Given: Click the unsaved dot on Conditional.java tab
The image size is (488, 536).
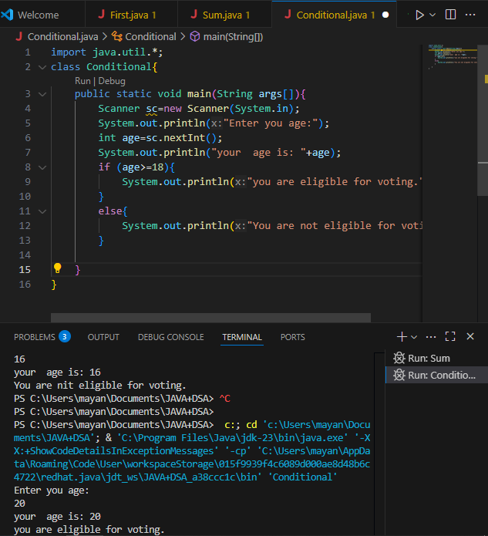Looking at the screenshot, I should pos(385,15).
